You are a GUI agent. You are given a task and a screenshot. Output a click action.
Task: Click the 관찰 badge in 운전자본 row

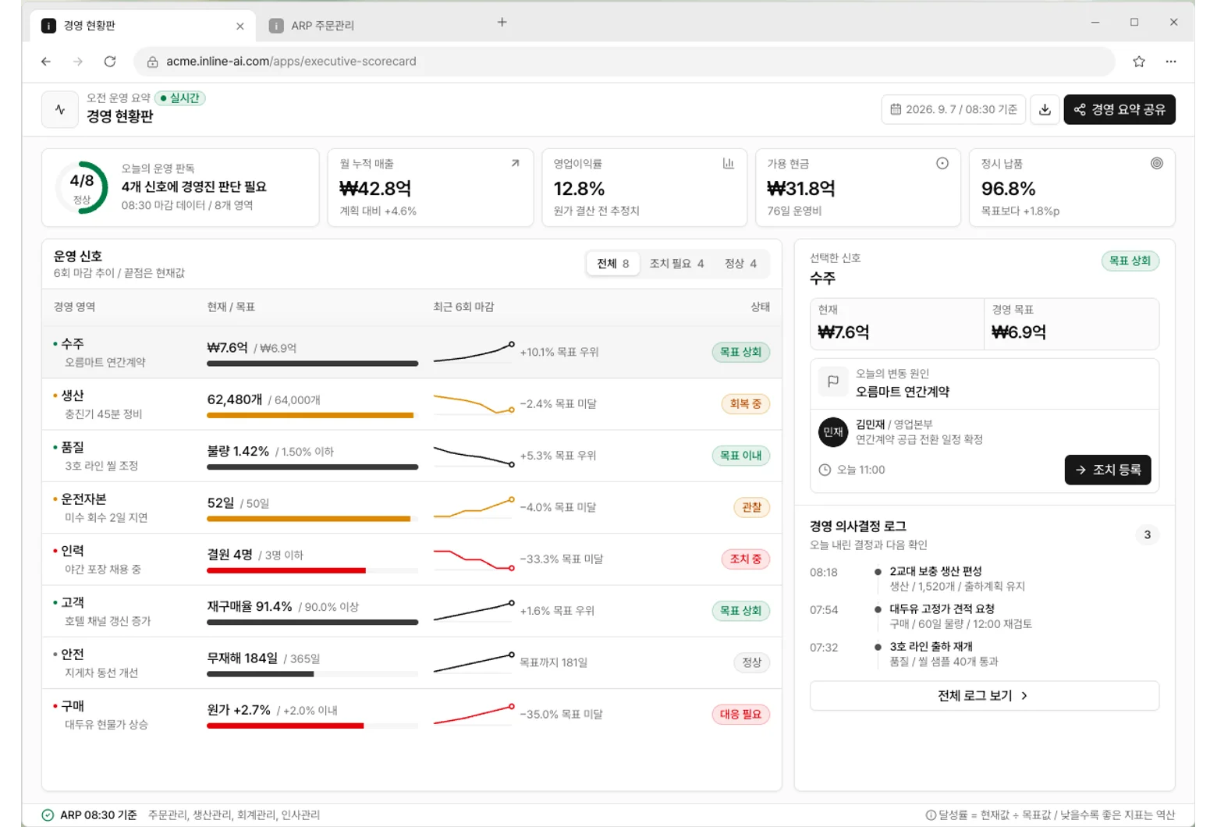point(751,508)
